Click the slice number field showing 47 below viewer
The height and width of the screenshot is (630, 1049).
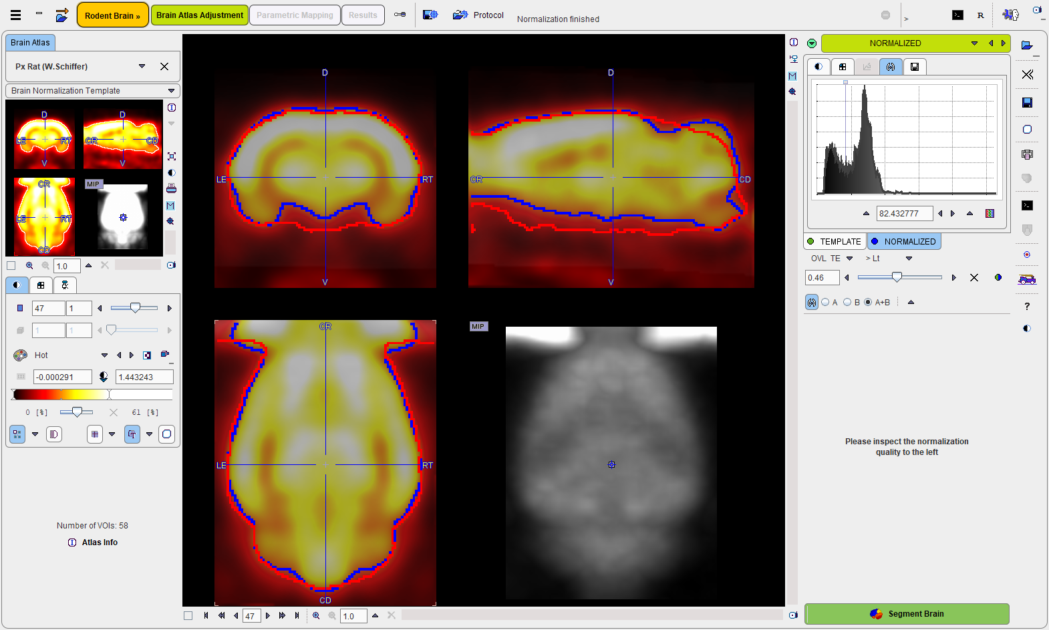pos(251,616)
